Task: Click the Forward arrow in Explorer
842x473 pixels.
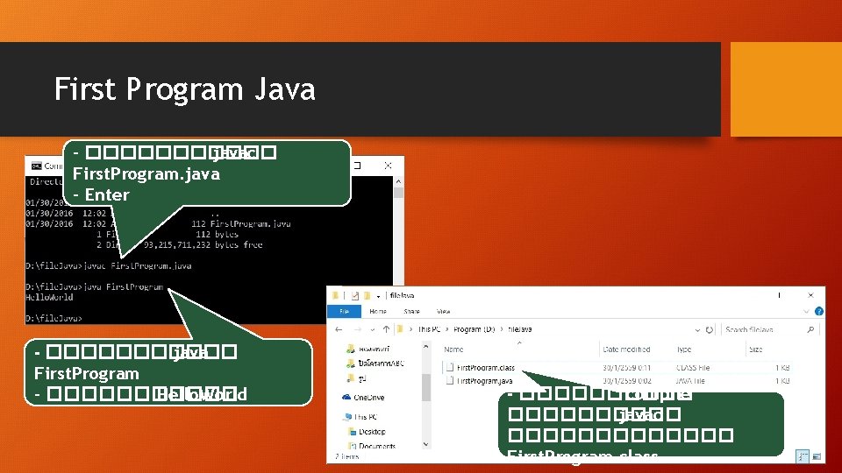Action: [x=358, y=329]
